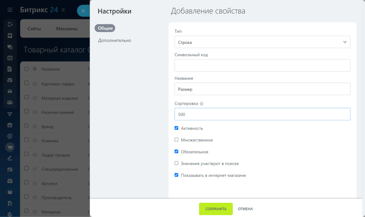
Task: Open grid settings gear near Название
Action: [35, 69]
